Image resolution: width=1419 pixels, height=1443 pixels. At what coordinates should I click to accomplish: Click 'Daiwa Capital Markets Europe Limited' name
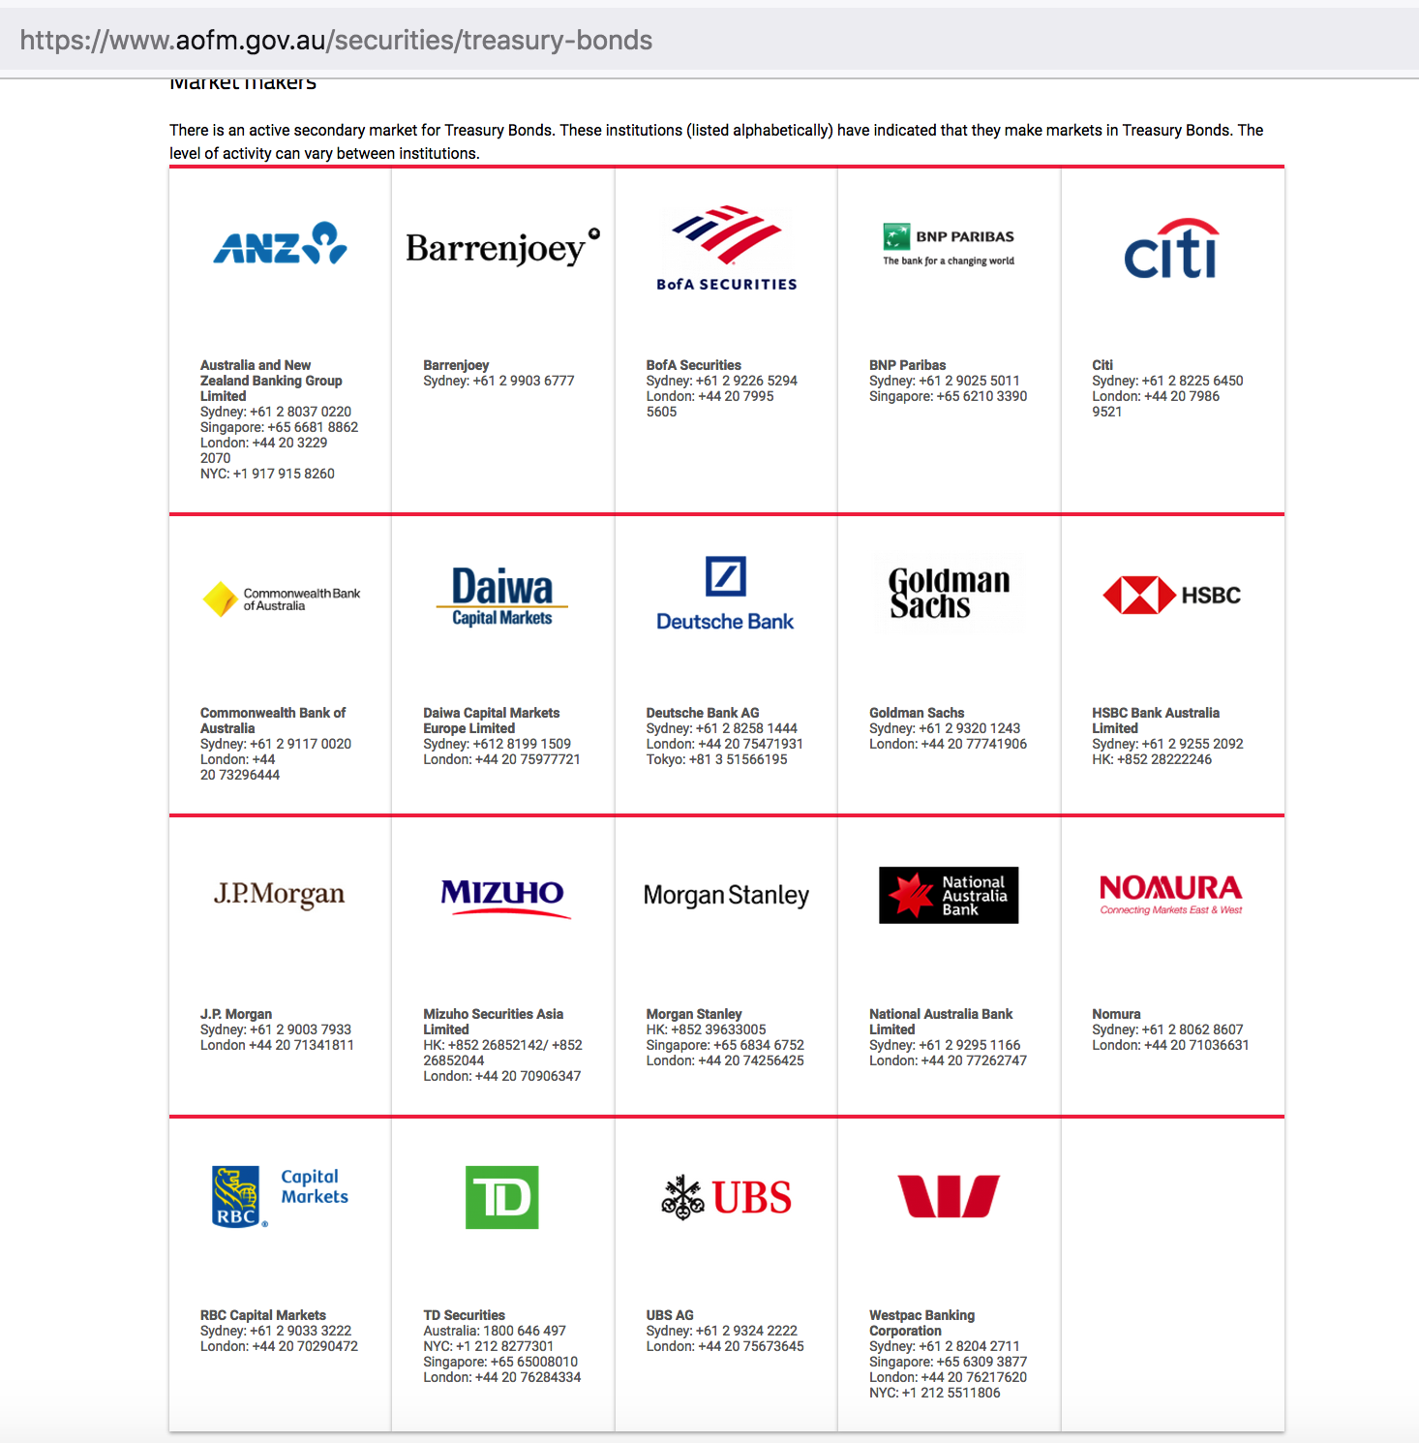[x=492, y=721]
